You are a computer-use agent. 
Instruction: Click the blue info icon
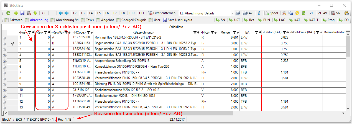[259, 13]
